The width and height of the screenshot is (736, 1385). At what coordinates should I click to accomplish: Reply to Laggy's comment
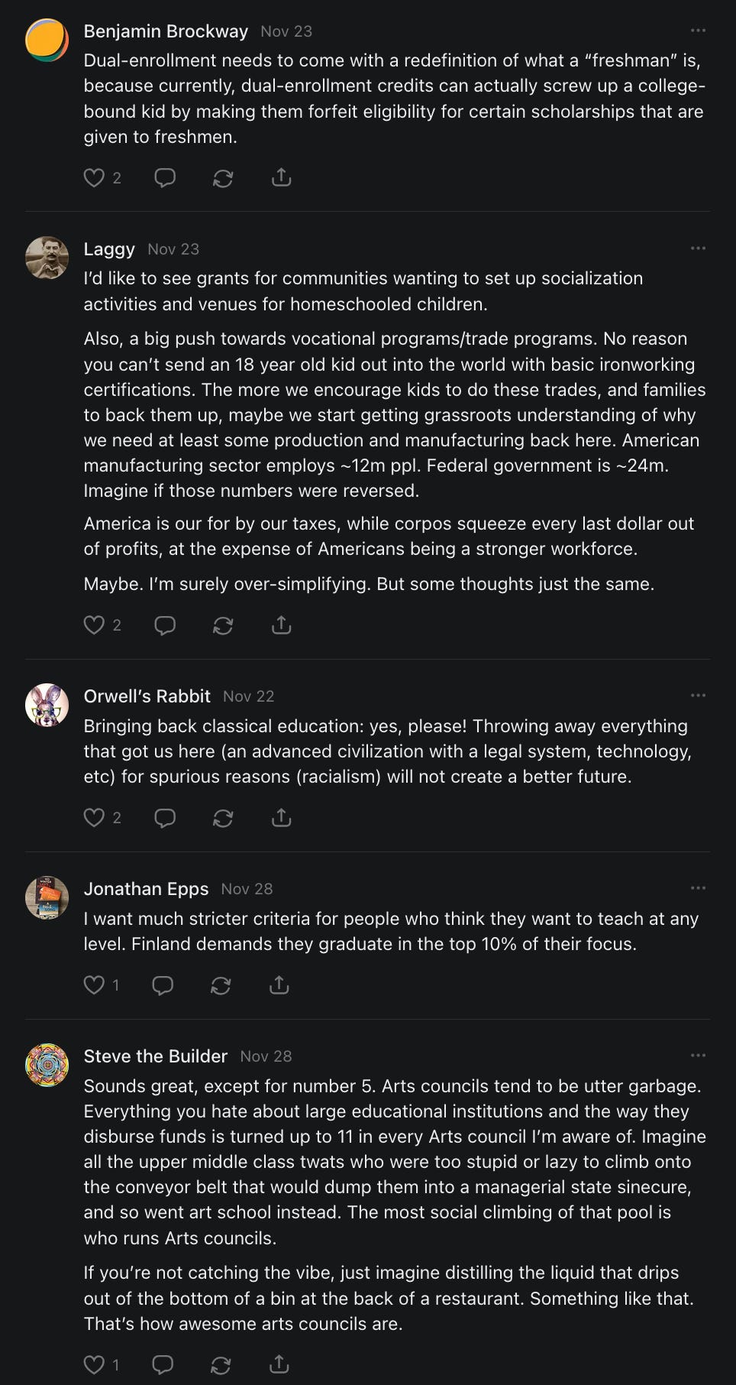[x=165, y=625]
